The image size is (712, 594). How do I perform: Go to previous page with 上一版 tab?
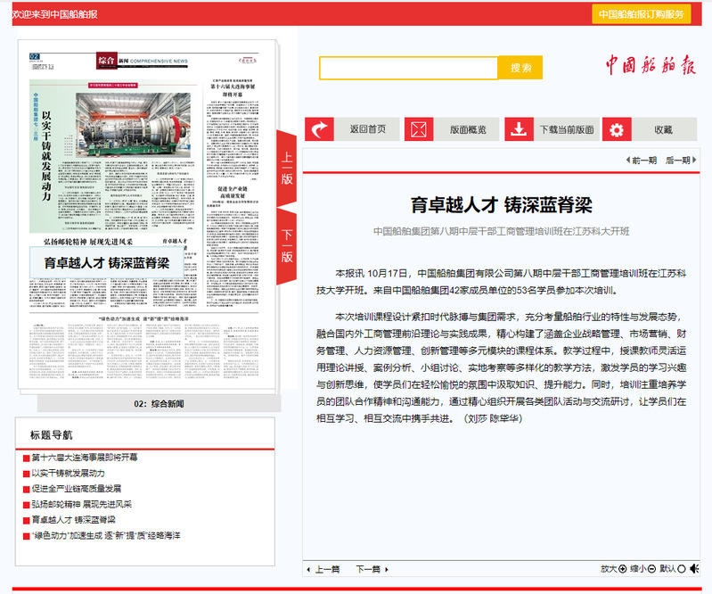[x=287, y=167]
